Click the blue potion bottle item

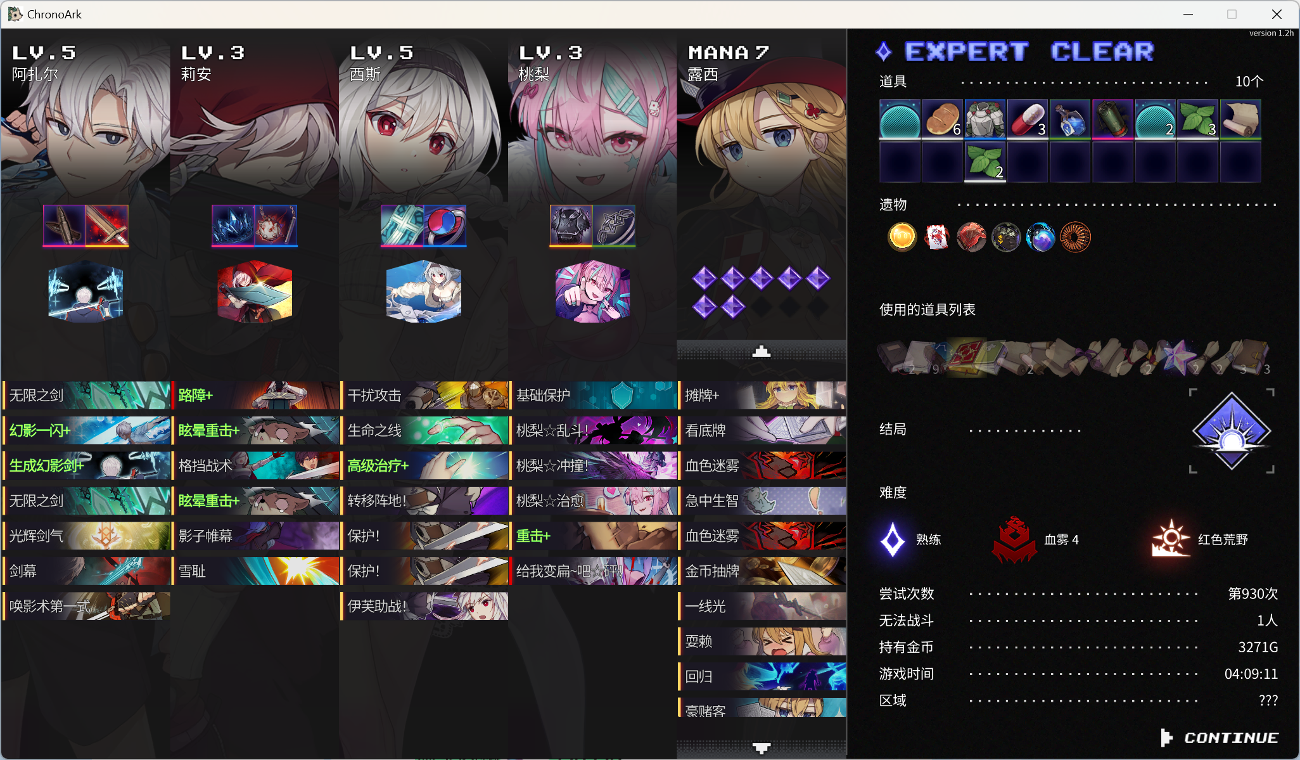pyautogui.click(x=1070, y=119)
